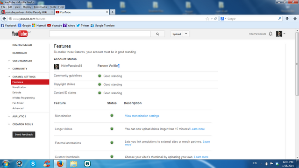Click Learn more for Longer videos
This screenshot has width=299, height=168.
click(x=197, y=129)
